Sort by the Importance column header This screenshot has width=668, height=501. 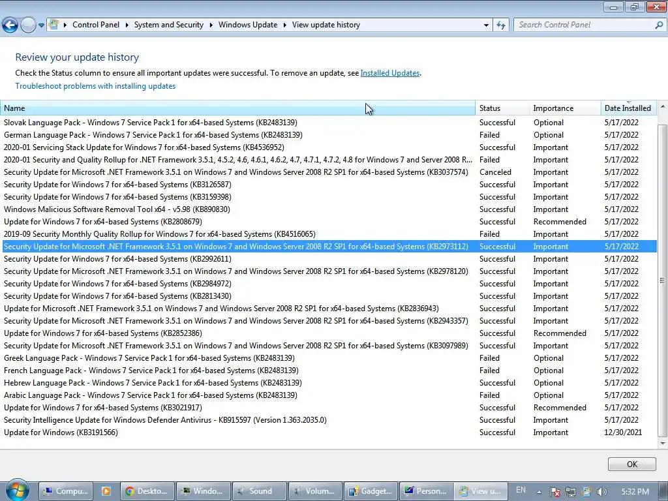click(x=565, y=108)
